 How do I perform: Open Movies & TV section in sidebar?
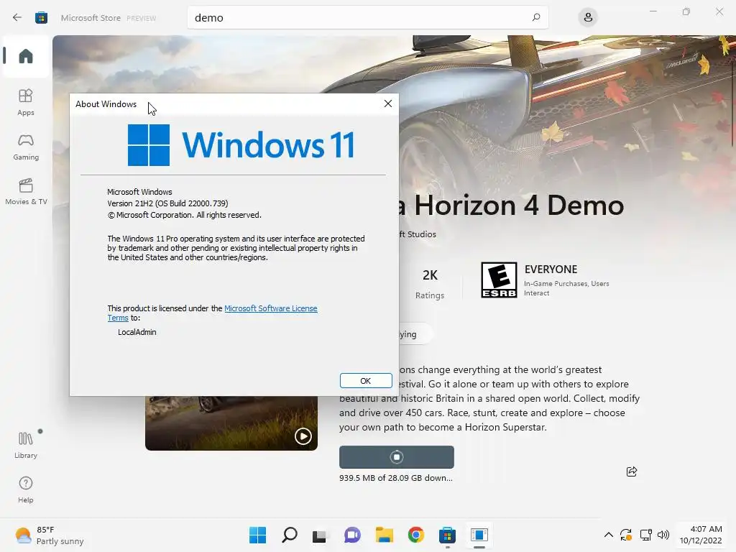(26, 191)
